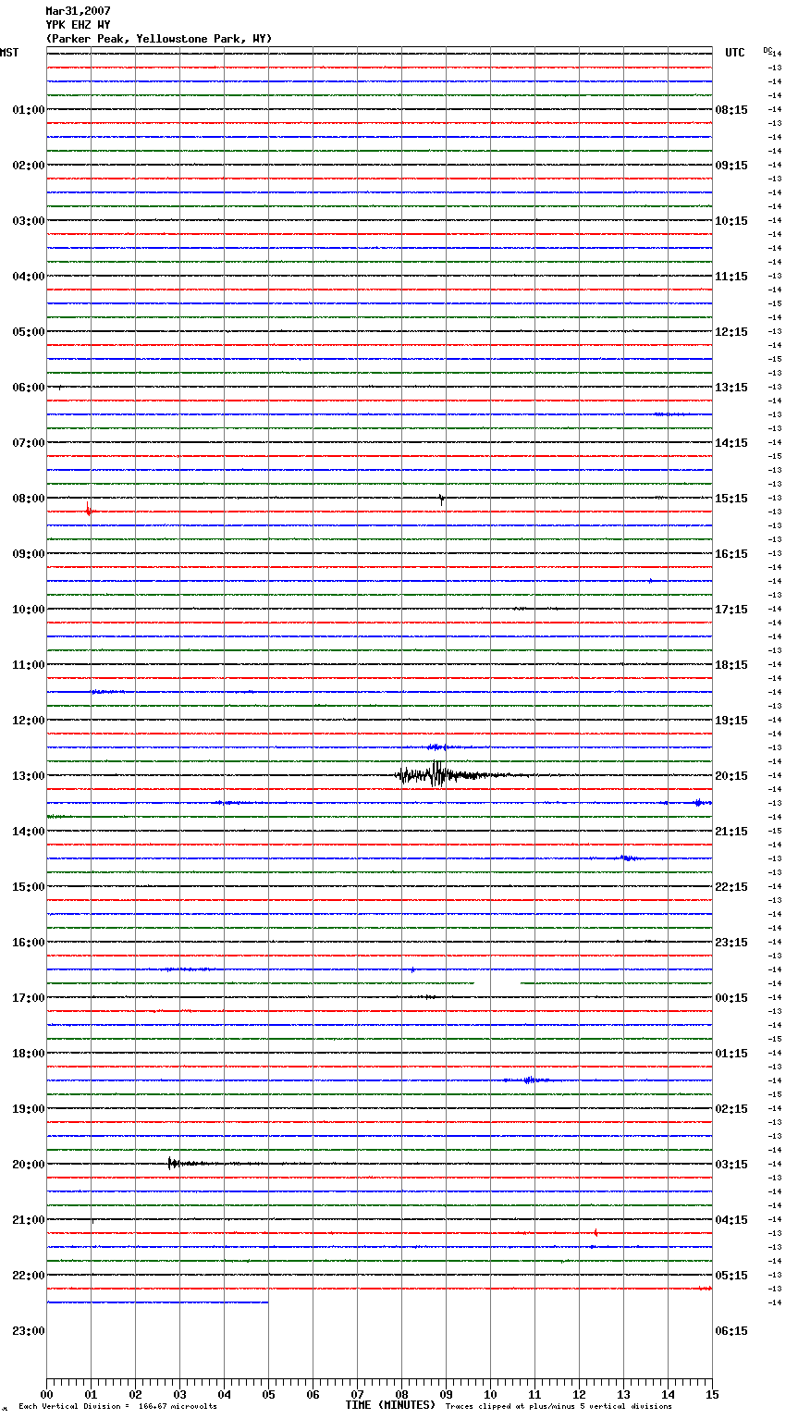Image resolution: width=786 pixels, height=1419 pixels.
Task: Click the Parker Peak, Yellowstone Park location title
Action: (159, 39)
